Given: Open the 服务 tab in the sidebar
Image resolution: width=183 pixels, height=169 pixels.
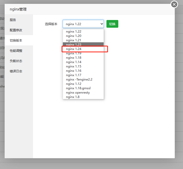Looking at the screenshot, I should point(19,20).
